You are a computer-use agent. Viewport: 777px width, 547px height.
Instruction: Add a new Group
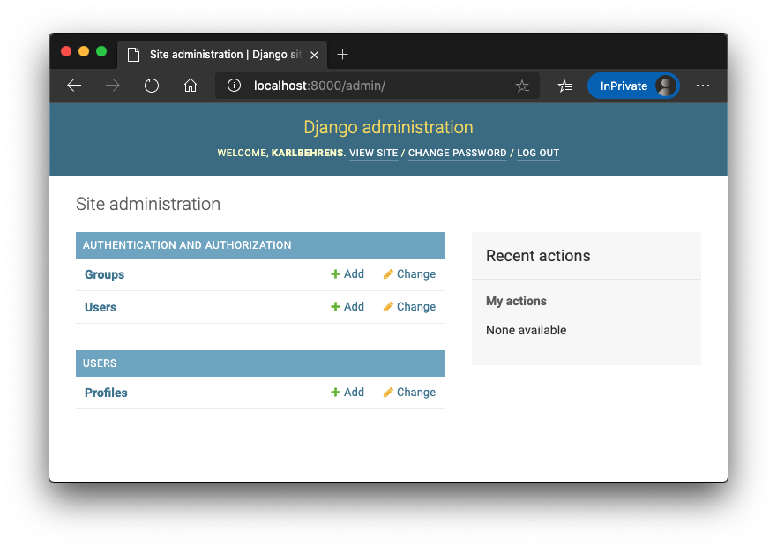(x=347, y=274)
